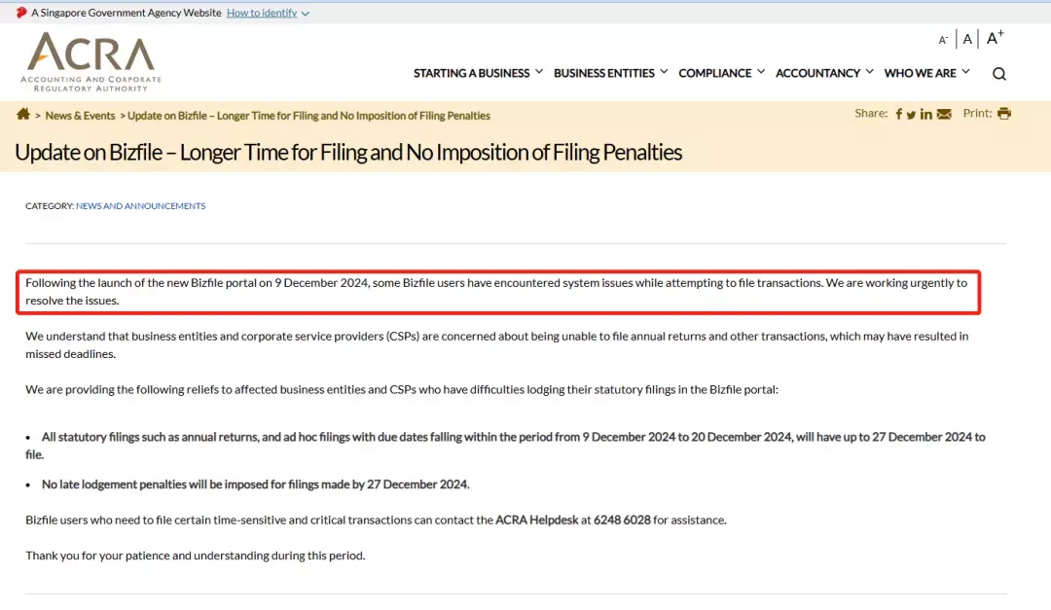Open the Who We Are menu
1051x610 pixels.
click(920, 73)
